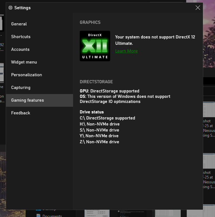215x217 pixels.
Task: Select the Z:\ Non-NVMe drive line
Action: 99,142
